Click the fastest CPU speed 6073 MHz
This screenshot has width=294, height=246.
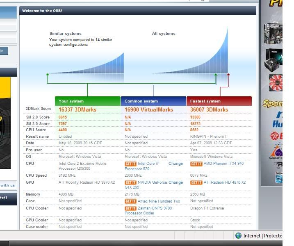[198, 175]
